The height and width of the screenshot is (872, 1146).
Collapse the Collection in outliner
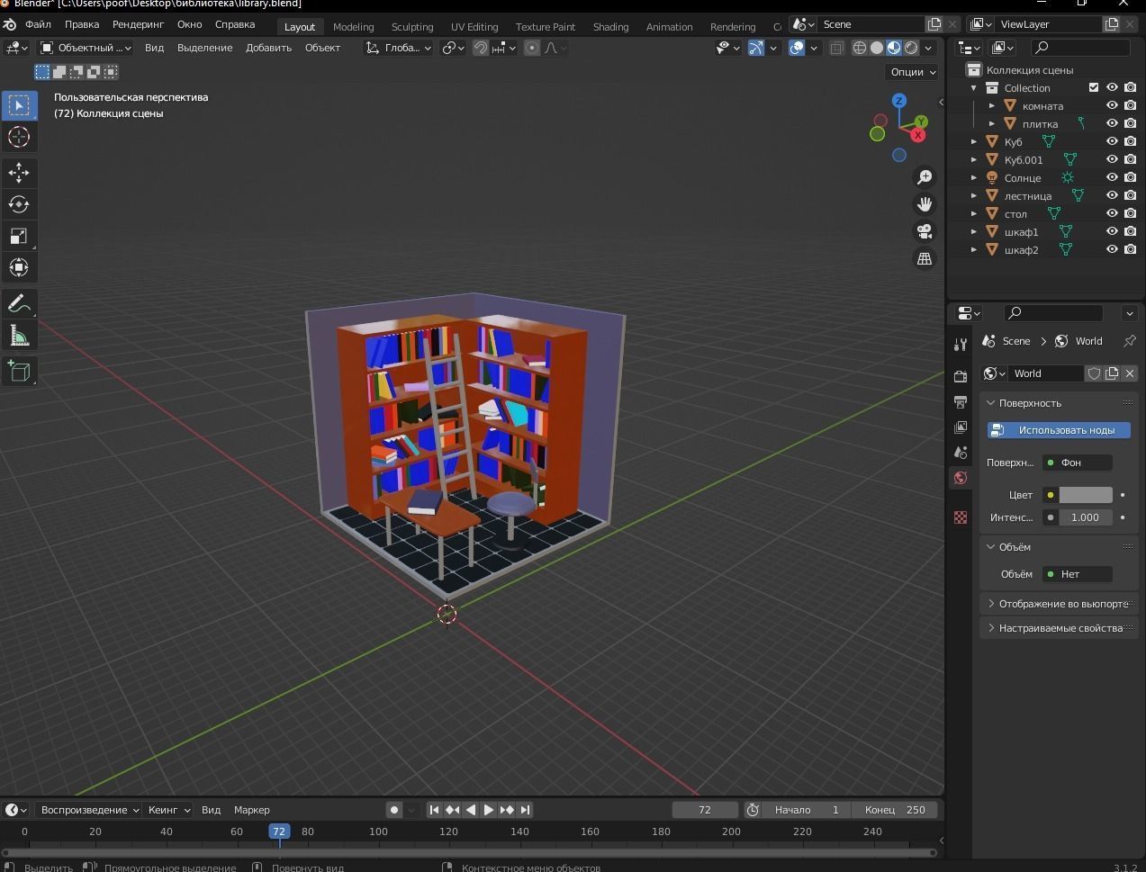click(974, 87)
